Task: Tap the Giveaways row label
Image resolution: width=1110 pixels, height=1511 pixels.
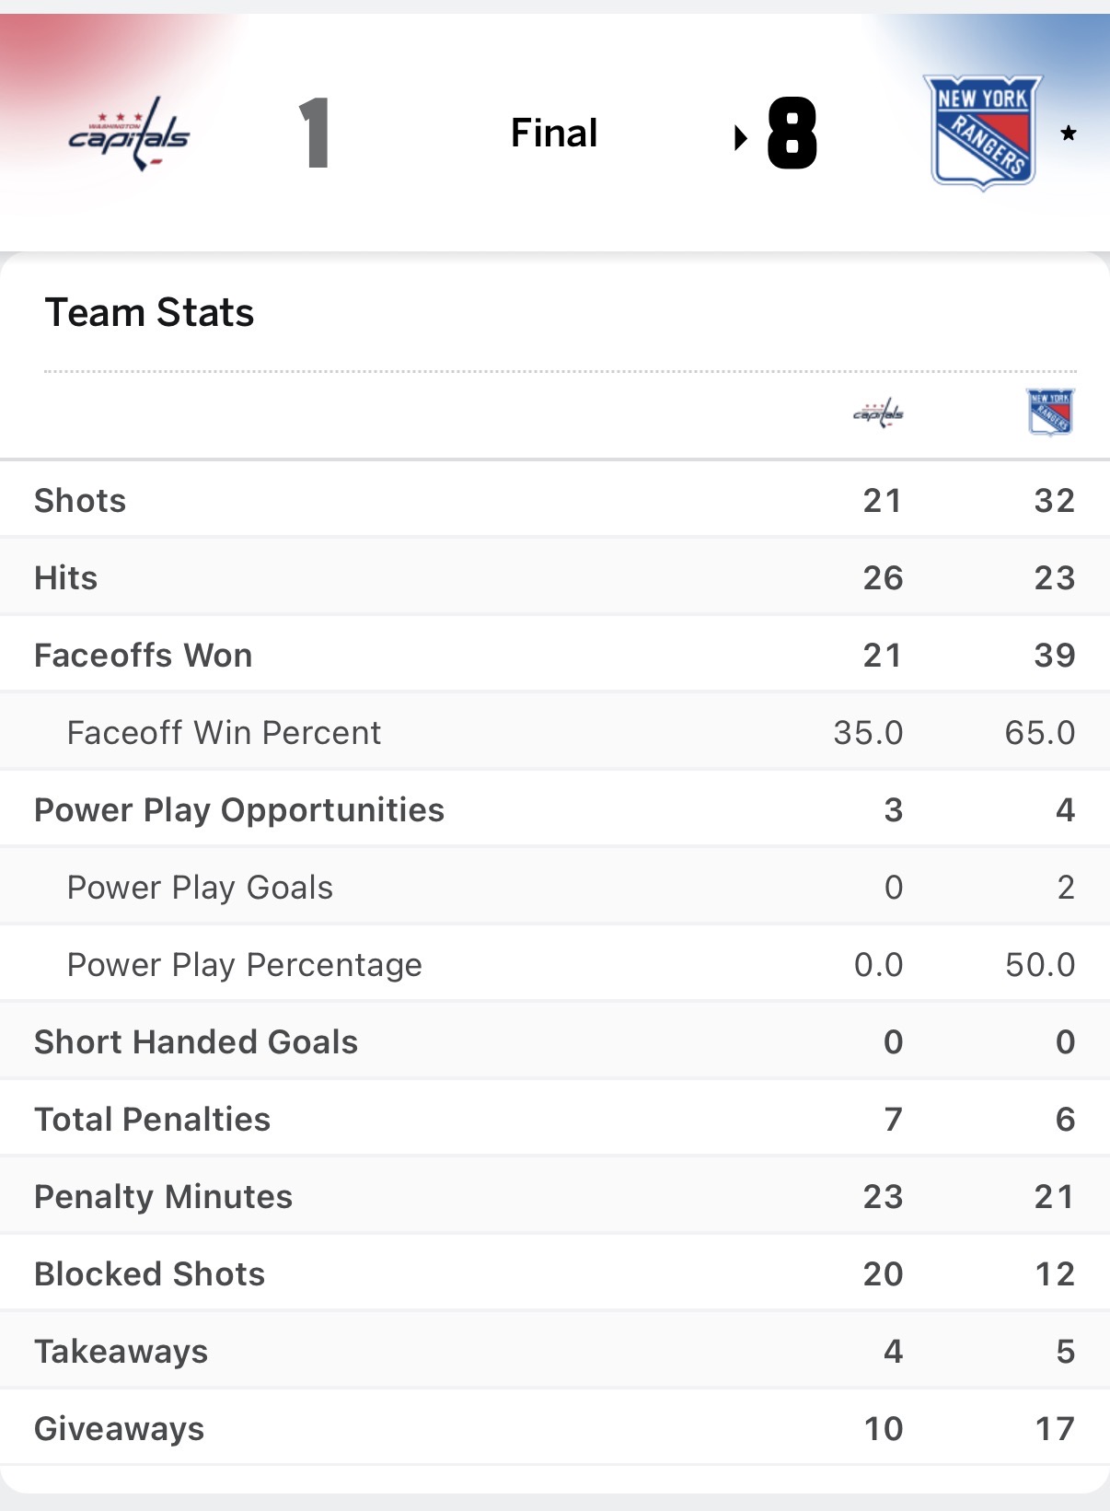Action: pos(120,1429)
